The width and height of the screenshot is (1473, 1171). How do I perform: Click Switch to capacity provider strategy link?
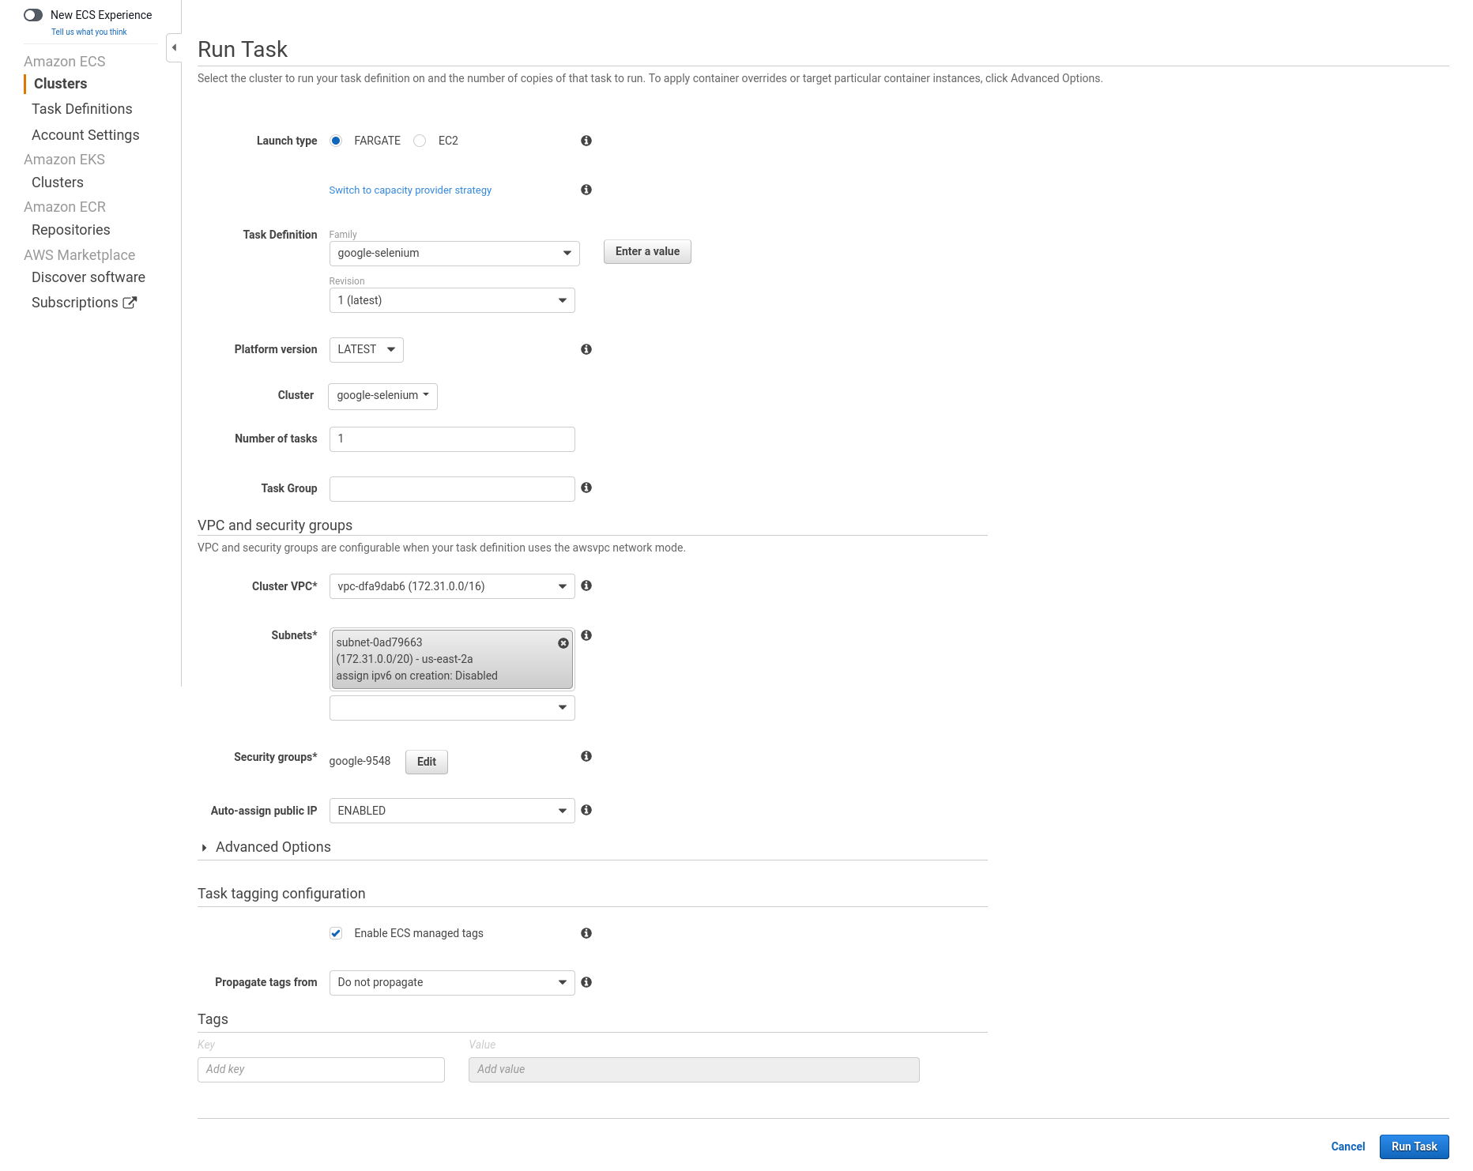pyautogui.click(x=410, y=190)
